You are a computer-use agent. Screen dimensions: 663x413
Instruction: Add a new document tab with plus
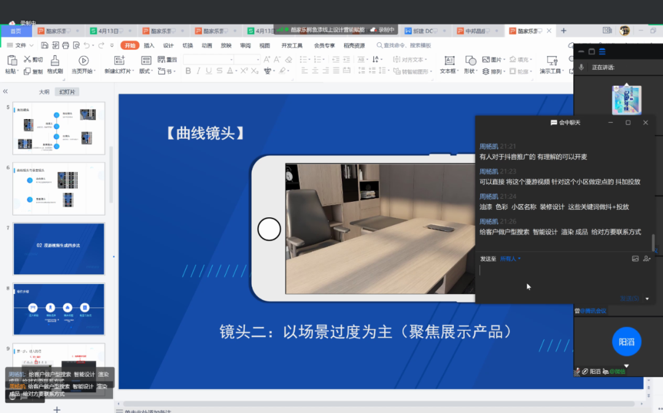click(563, 31)
